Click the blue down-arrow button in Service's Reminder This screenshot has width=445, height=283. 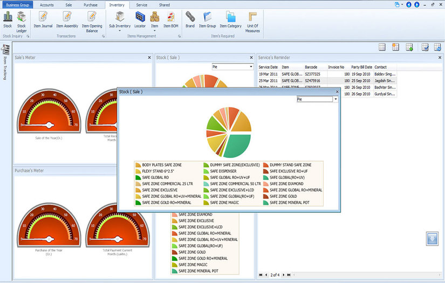(432, 238)
